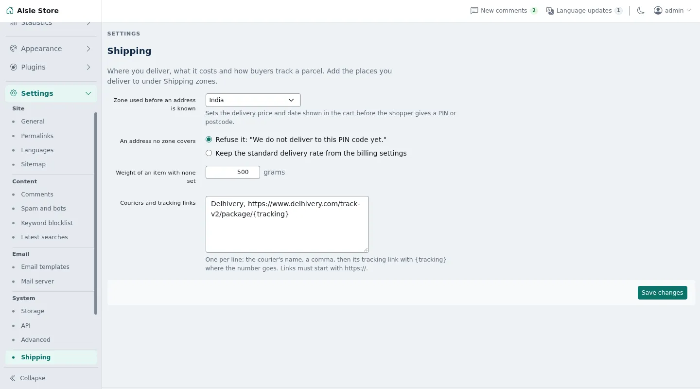The image size is (700, 389).
Task: Open Advanced settings
Action: [35, 340]
